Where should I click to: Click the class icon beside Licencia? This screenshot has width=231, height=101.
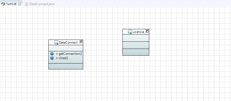click(x=130, y=32)
